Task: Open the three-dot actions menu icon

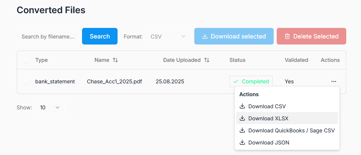Action: [333, 81]
